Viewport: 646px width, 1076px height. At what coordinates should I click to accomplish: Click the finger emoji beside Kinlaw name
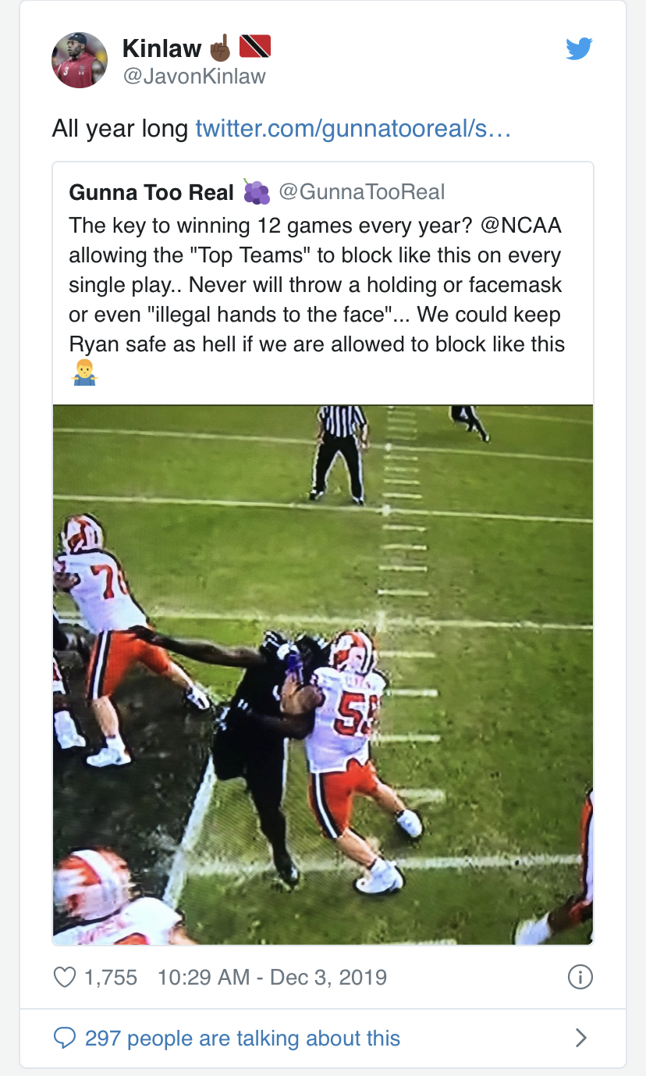tap(220, 48)
